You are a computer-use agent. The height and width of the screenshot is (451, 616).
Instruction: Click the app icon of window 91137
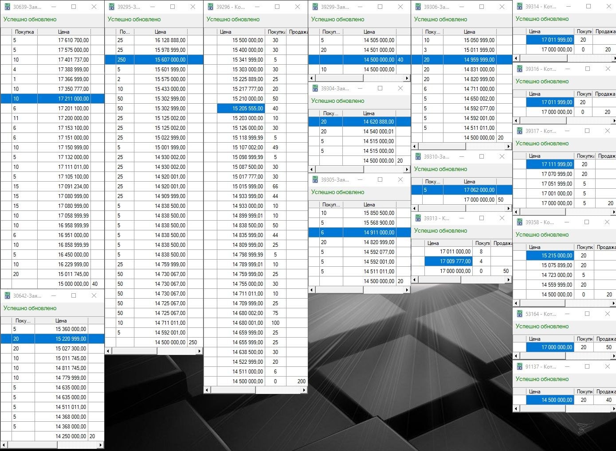click(519, 367)
